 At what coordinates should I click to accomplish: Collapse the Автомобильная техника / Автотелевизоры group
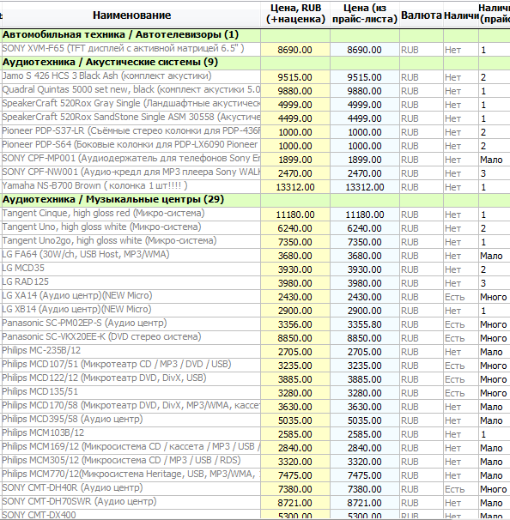tap(120, 35)
